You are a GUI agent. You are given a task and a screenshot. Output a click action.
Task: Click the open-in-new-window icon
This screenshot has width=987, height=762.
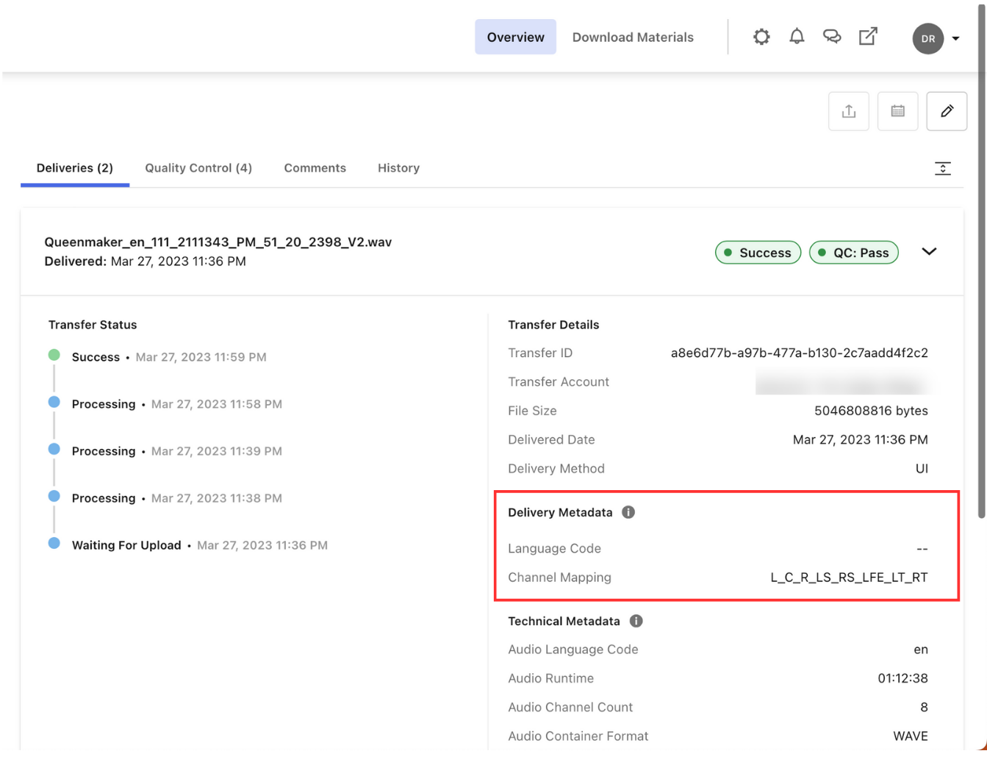(x=868, y=37)
